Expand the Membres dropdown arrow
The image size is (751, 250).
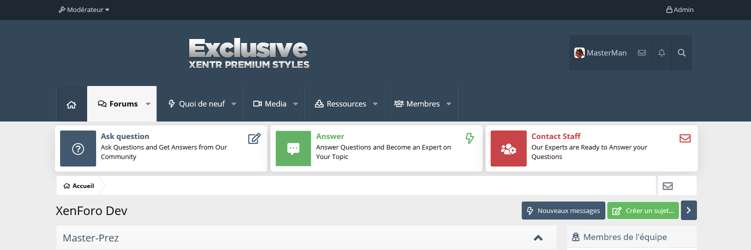tap(449, 104)
